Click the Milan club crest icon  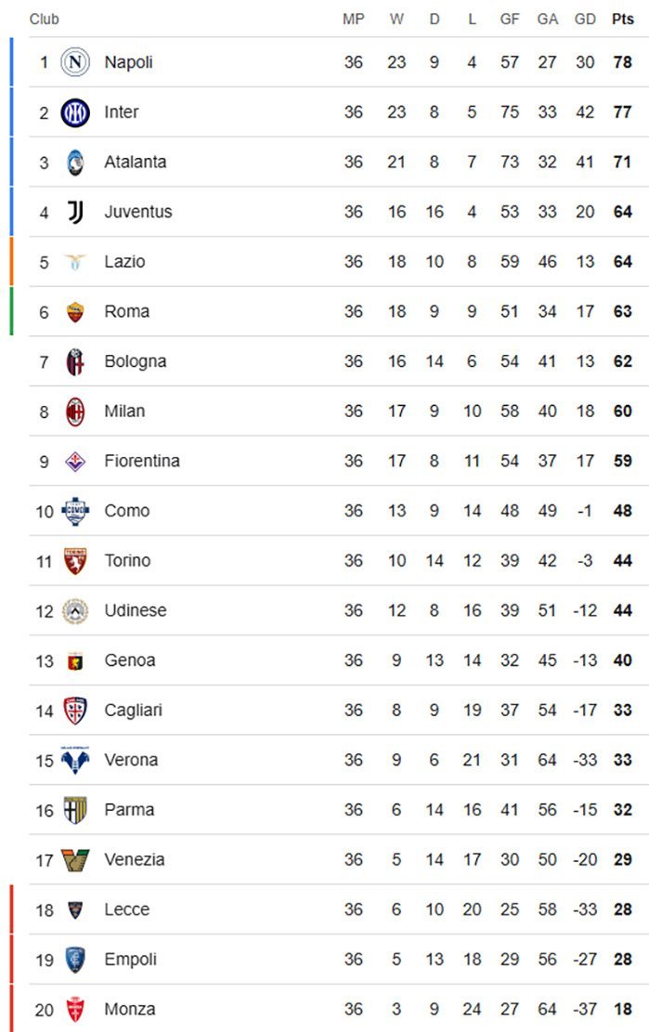[x=75, y=411]
